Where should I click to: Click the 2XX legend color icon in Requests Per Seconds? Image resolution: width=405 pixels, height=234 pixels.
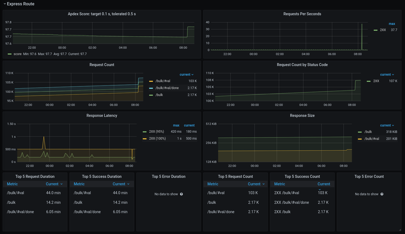tap(376, 30)
